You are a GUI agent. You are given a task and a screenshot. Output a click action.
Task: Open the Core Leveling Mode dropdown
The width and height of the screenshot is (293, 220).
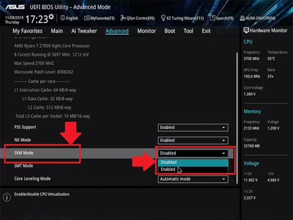pyautogui.click(x=193, y=179)
